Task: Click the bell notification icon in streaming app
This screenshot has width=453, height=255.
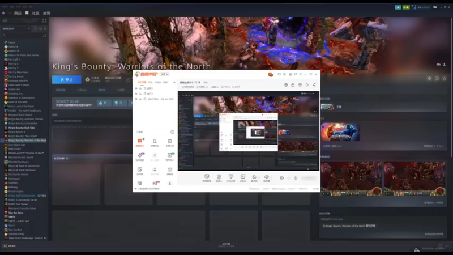Action: pyautogui.click(x=307, y=85)
